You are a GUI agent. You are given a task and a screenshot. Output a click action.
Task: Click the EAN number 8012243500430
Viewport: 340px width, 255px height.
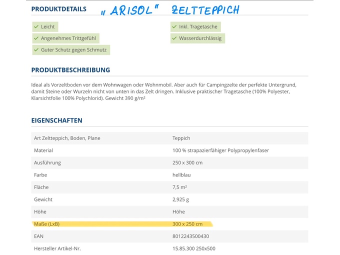pos(190,236)
